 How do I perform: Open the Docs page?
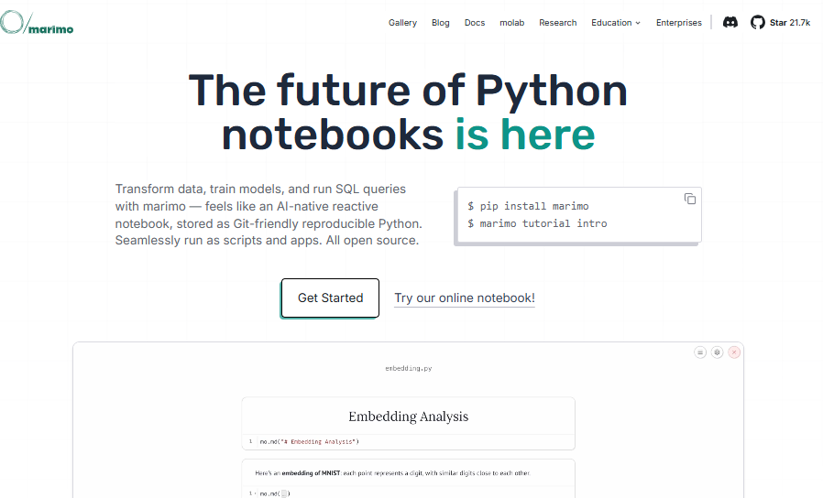click(475, 23)
